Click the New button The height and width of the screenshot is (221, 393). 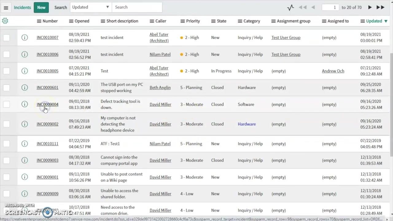[x=41, y=7]
